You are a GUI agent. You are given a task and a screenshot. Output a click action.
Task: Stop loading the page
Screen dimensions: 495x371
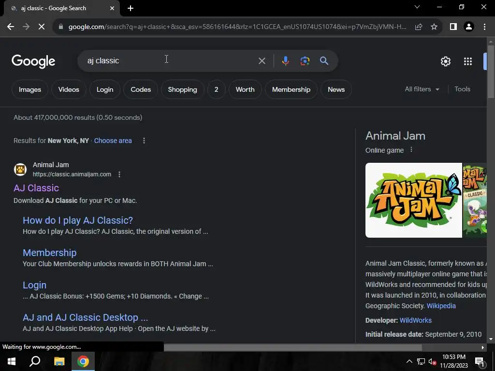pyautogui.click(x=42, y=27)
